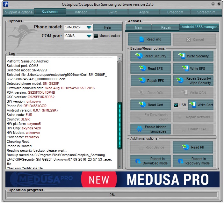Click the Write Security phone icon
This screenshot has height=203, width=224.
point(182,56)
